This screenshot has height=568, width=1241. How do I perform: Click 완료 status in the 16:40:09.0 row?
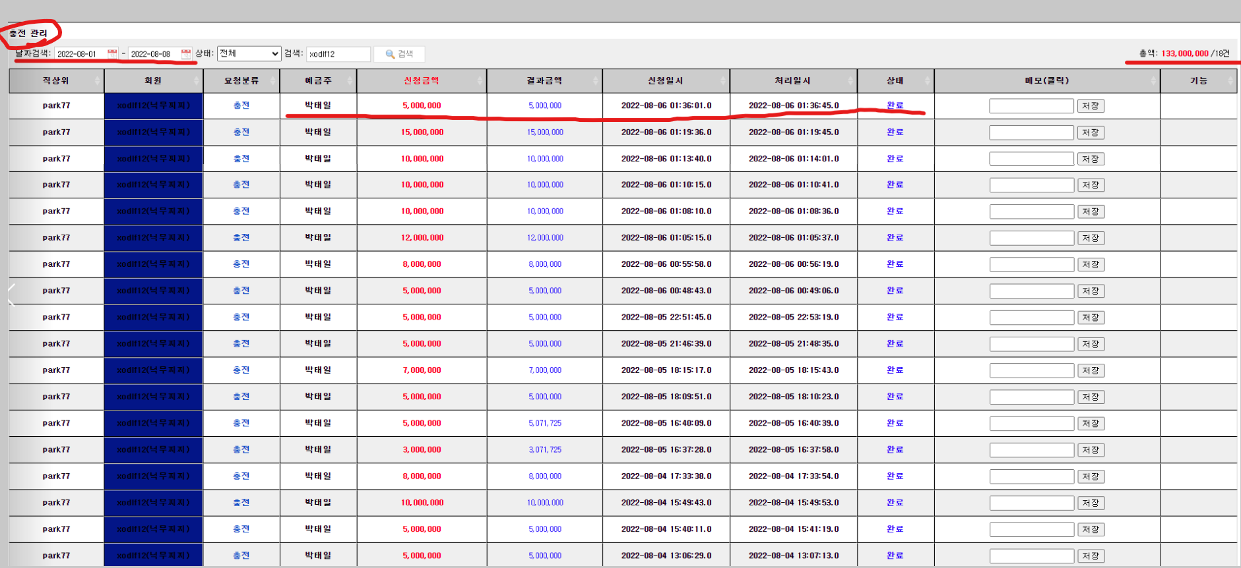click(x=895, y=423)
